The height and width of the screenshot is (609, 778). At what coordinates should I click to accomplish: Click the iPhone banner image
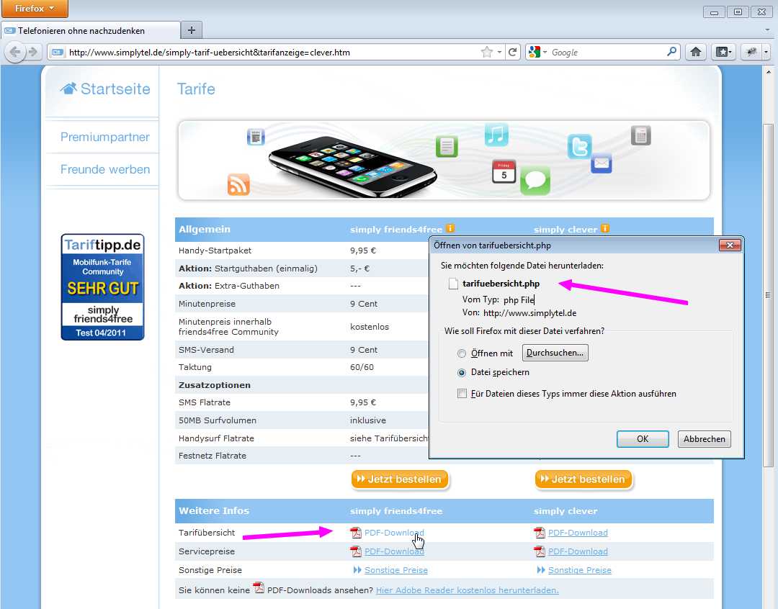tap(352, 166)
